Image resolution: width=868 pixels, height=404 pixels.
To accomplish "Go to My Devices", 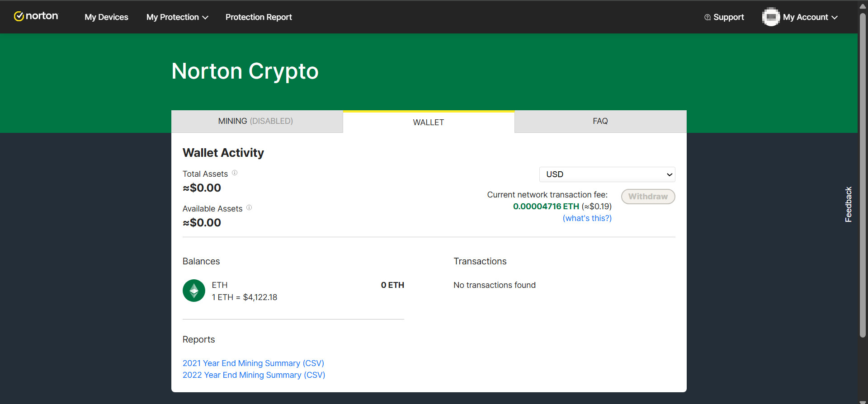I will 106,17.
